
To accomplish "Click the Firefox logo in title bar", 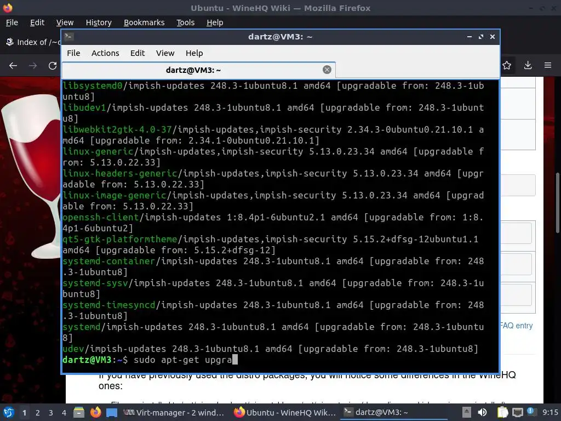I will pos(8,8).
